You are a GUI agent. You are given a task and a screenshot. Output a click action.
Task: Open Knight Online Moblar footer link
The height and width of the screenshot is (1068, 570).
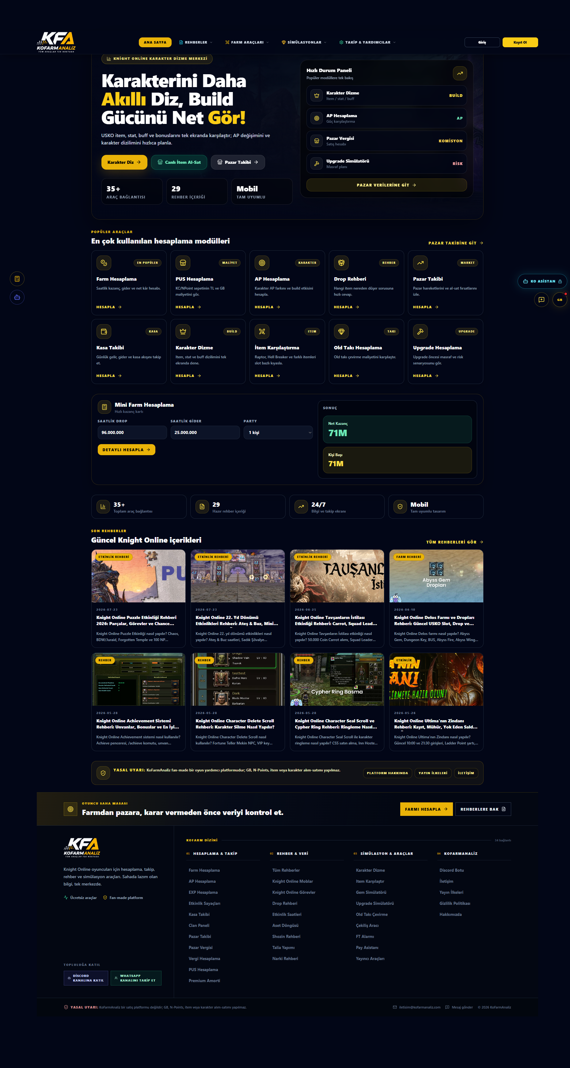(292, 881)
